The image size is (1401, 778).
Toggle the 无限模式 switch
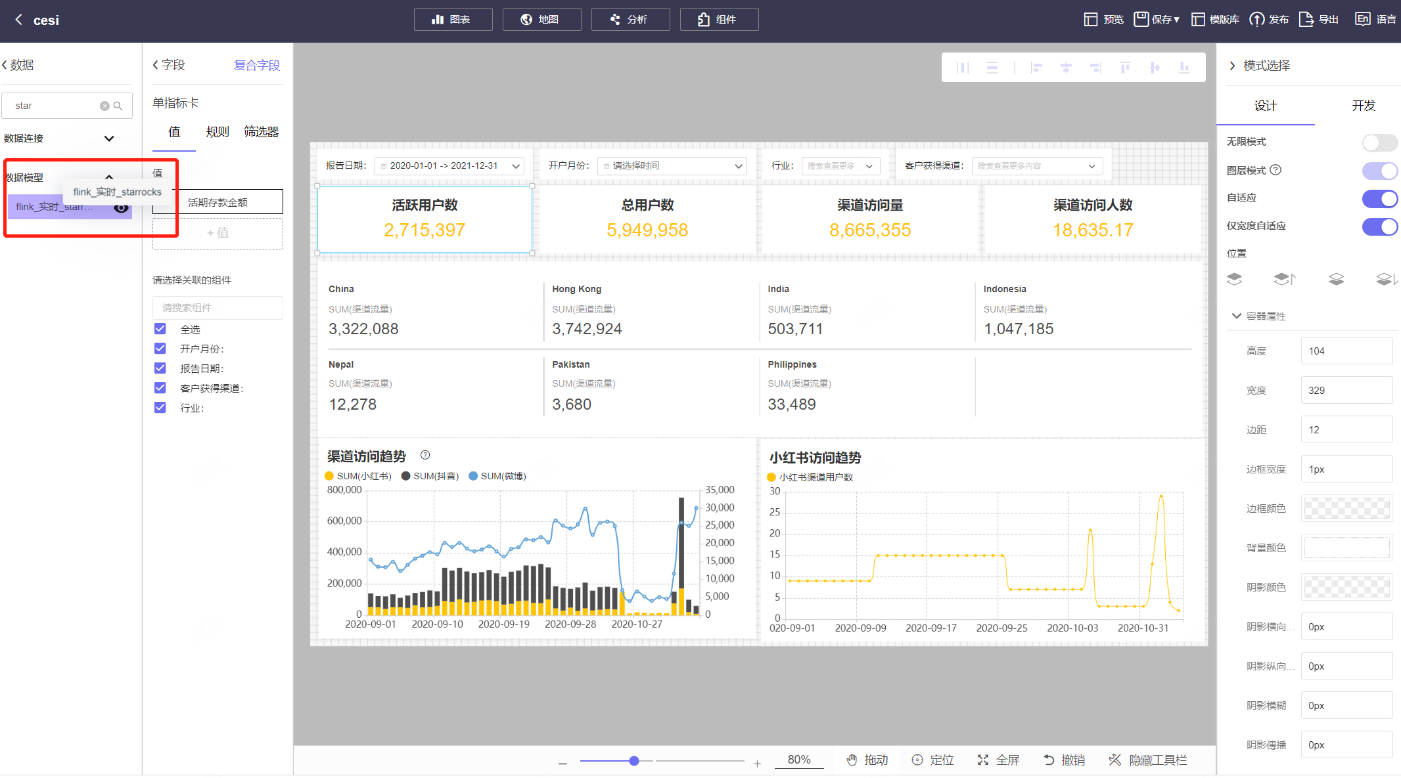1379,142
